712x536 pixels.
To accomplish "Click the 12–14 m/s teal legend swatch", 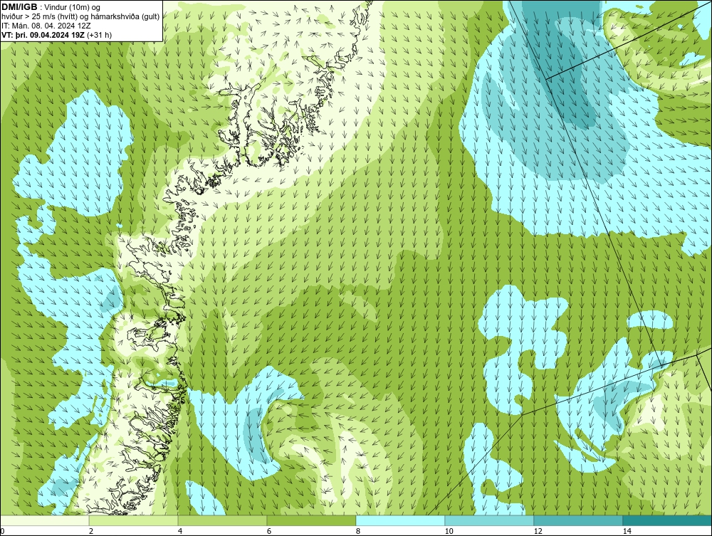I will pos(578,520).
